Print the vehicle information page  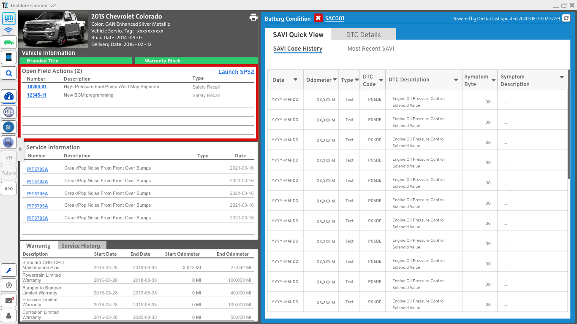pos(253,17)
